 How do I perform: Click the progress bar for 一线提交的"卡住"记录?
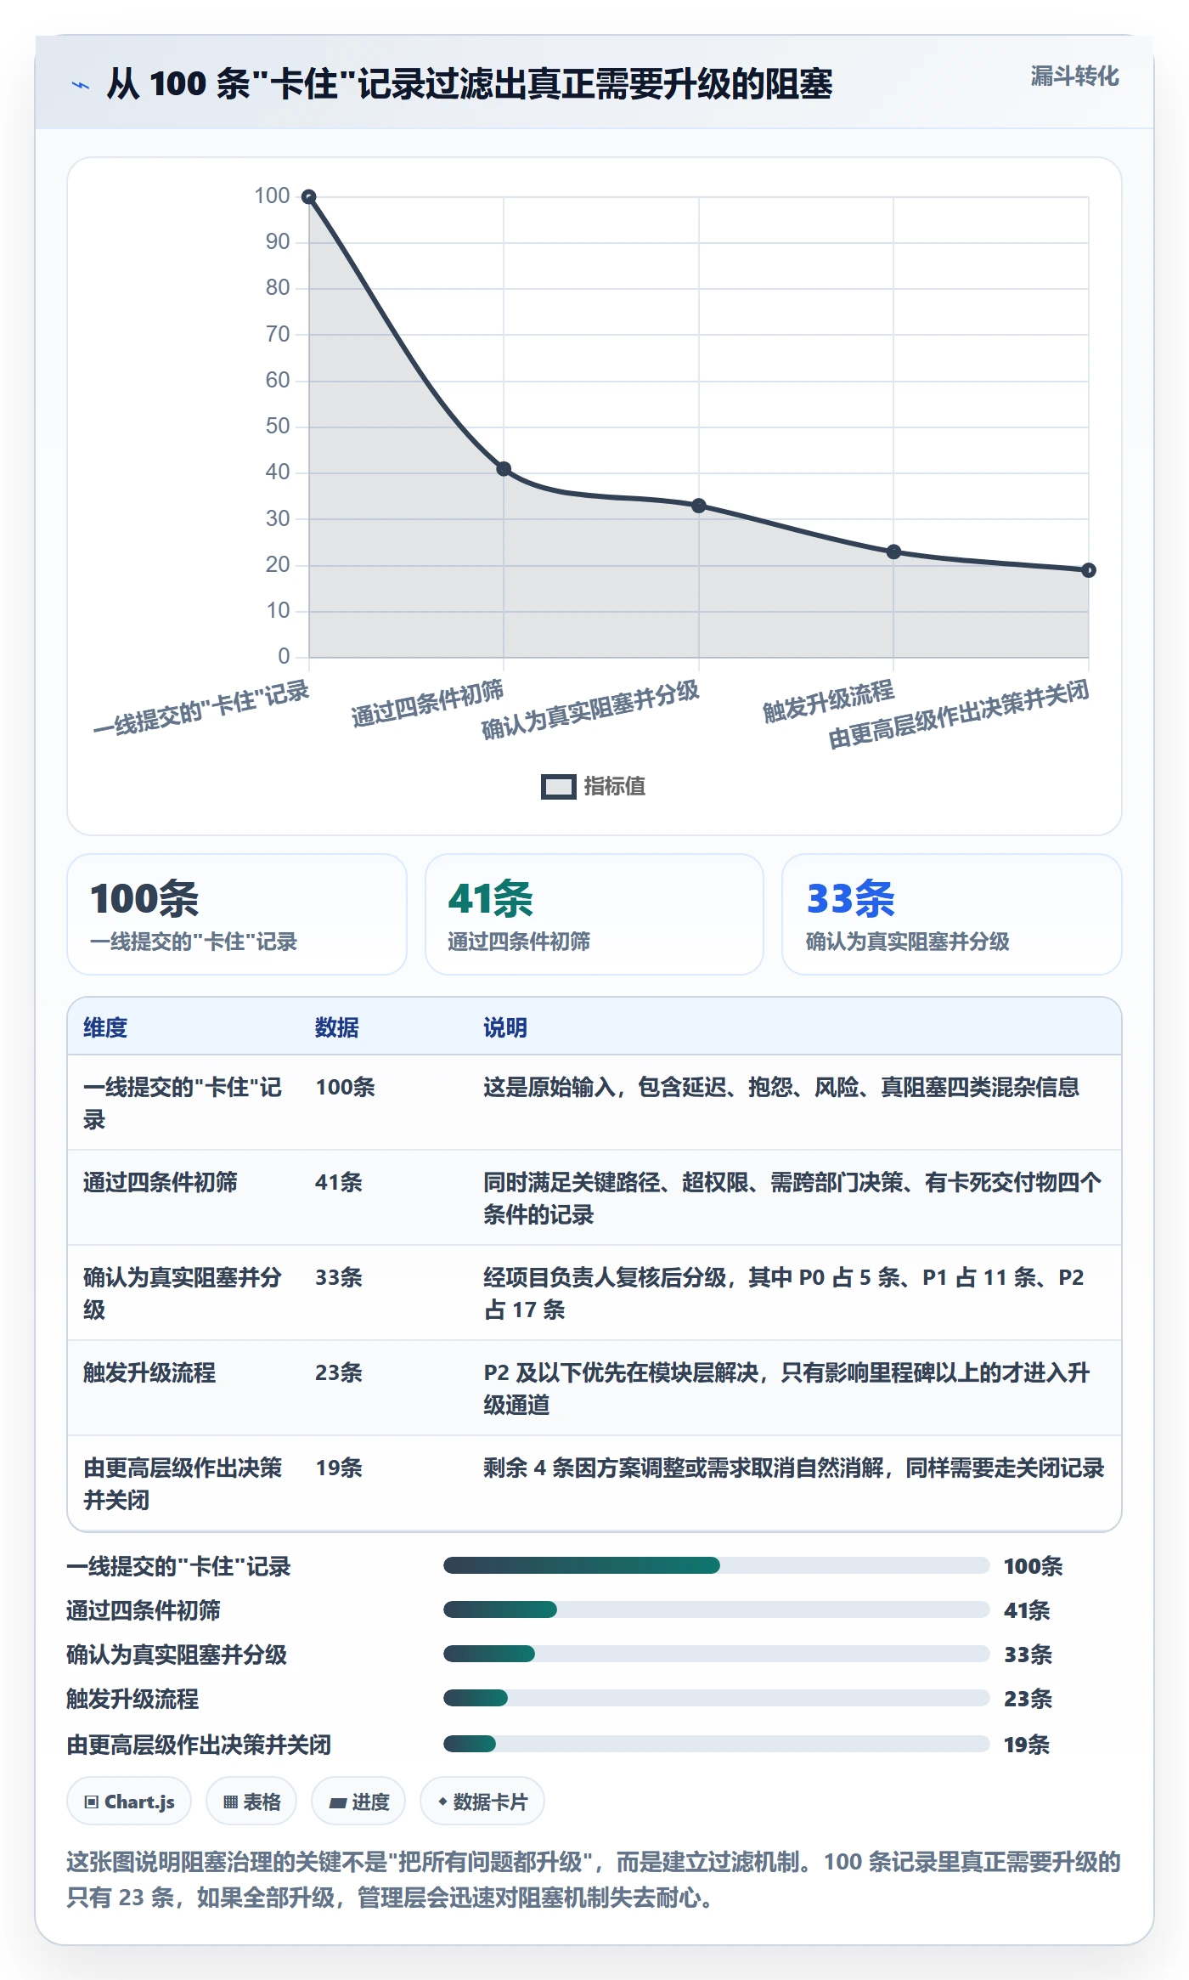point(716,1565)
